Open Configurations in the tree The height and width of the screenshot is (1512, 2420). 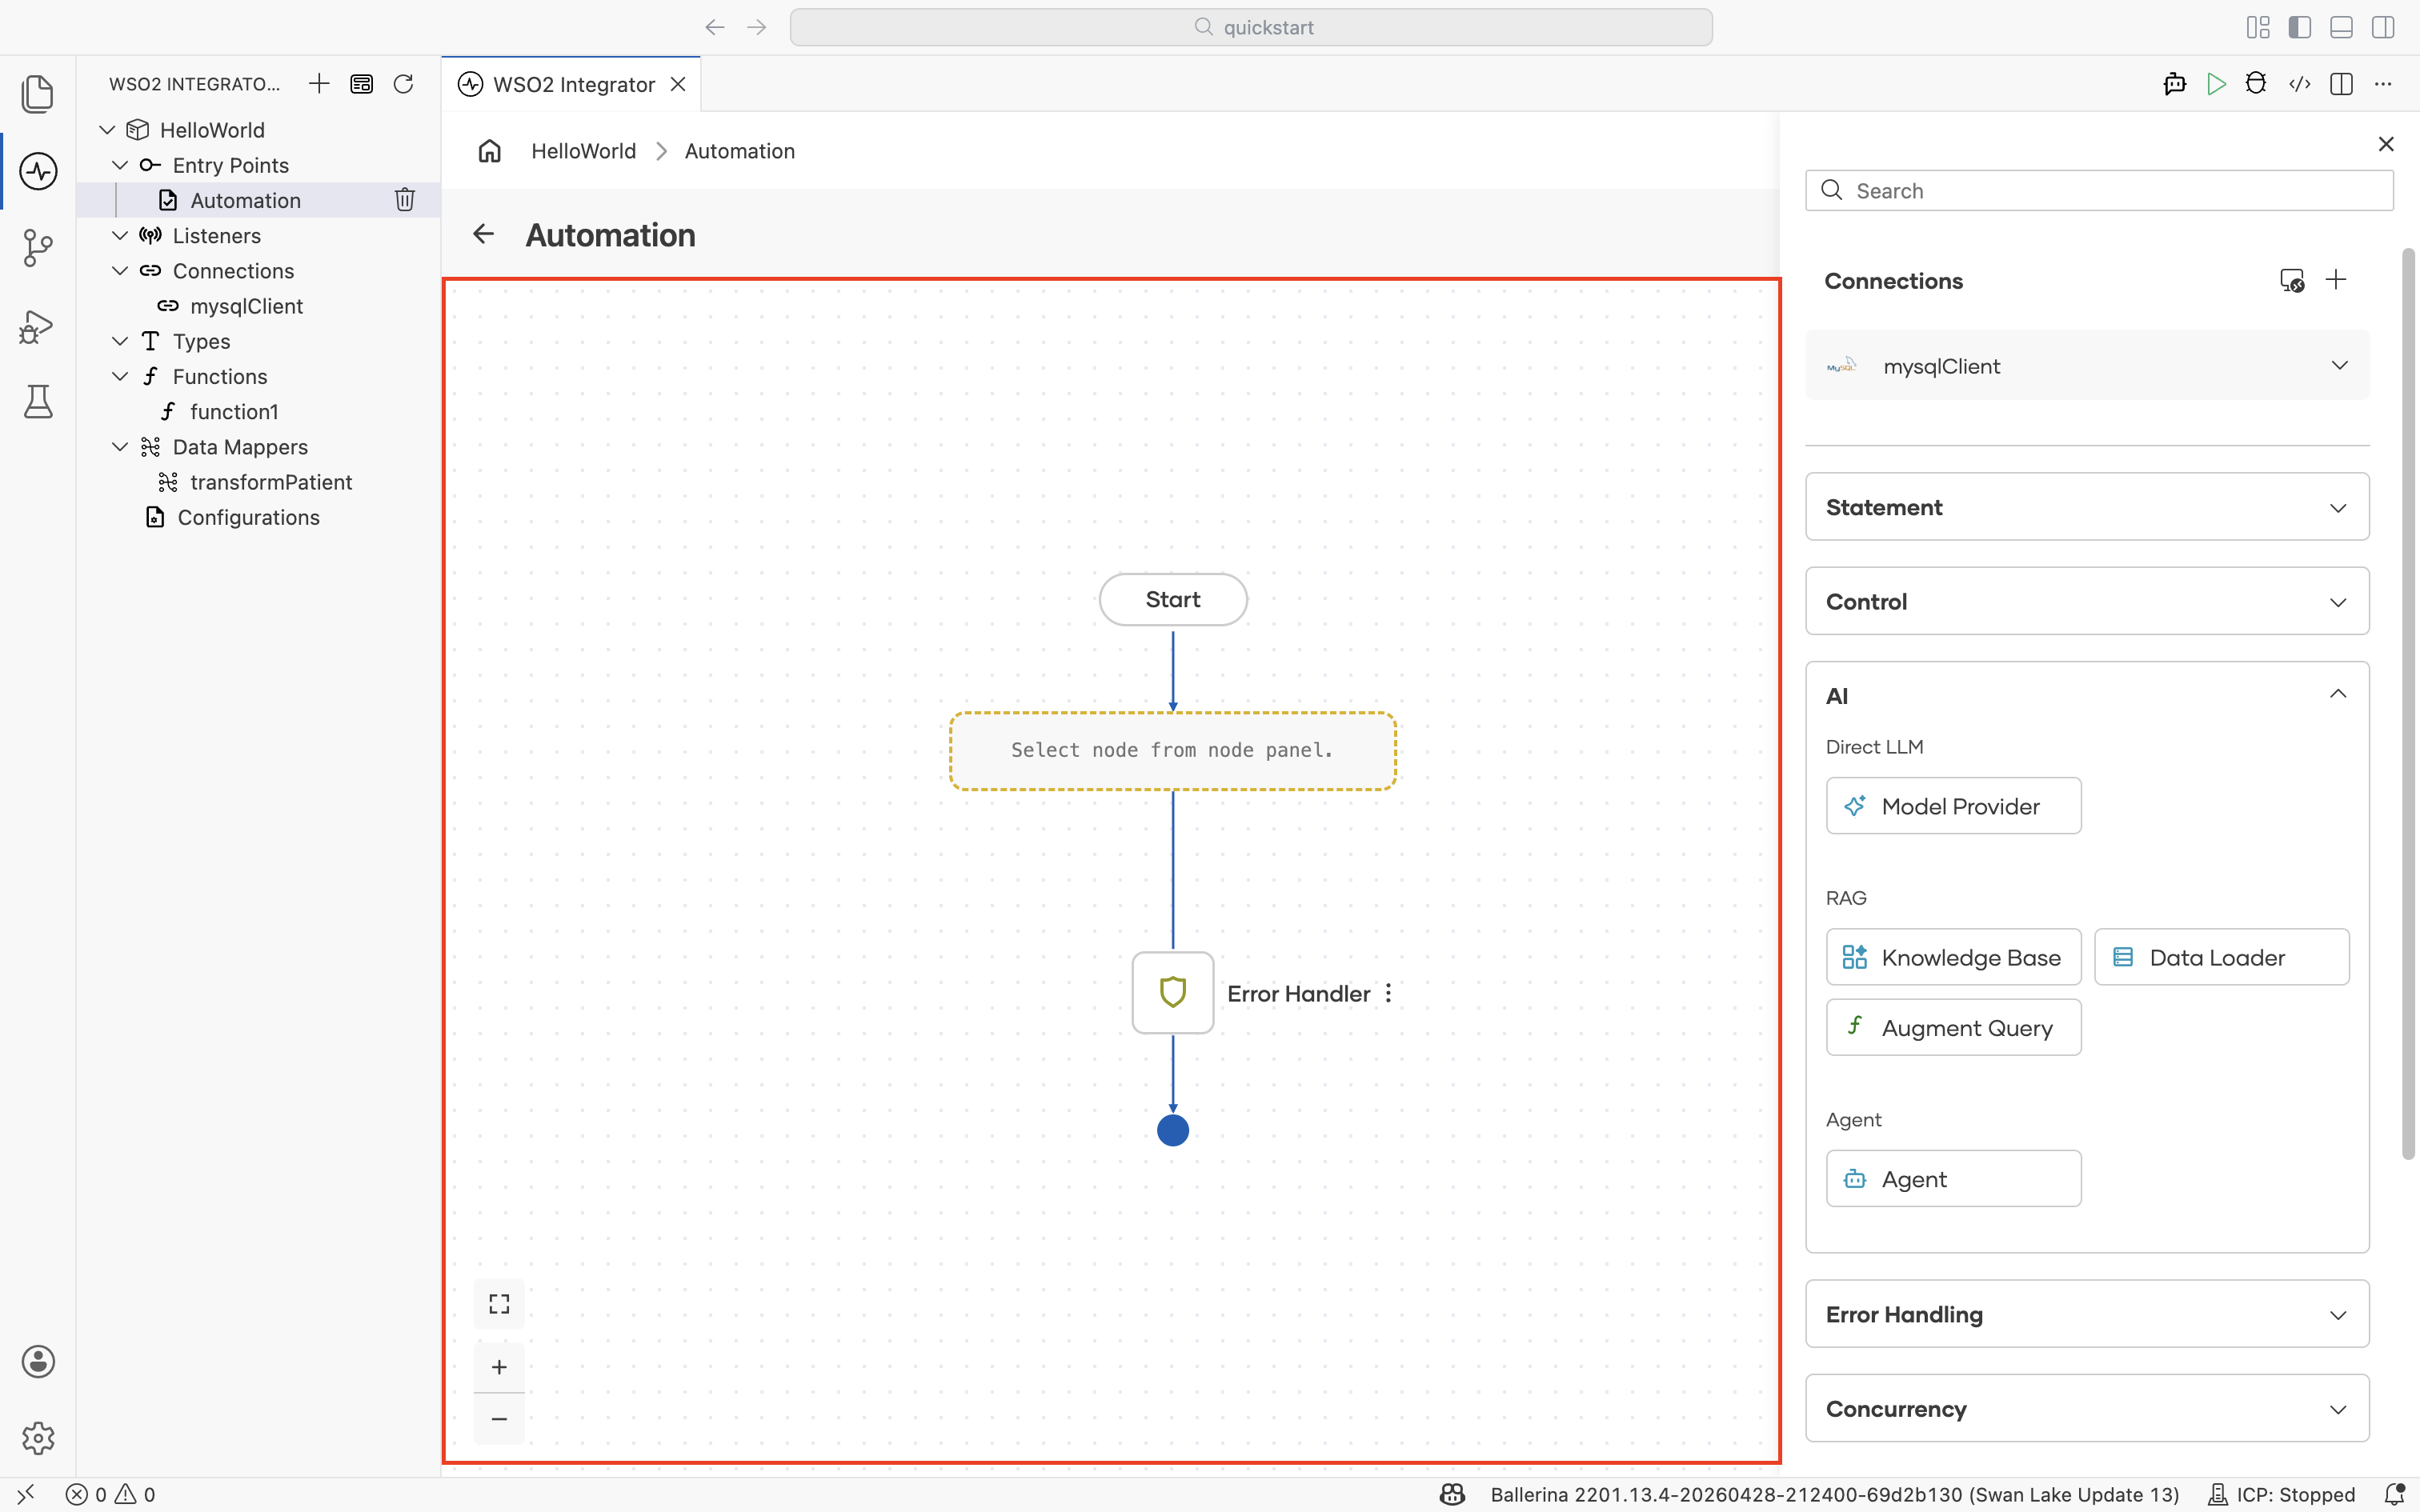click(x=248, y=517)
